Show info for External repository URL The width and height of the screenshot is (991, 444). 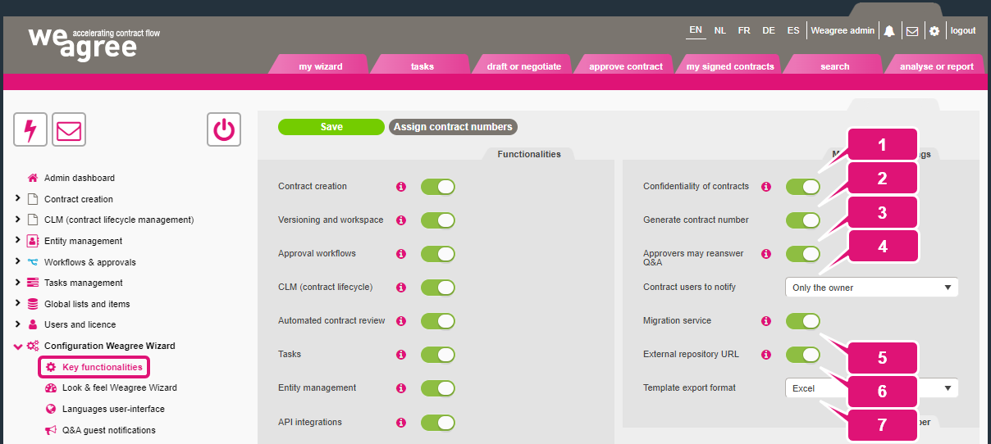pos(766,355)
